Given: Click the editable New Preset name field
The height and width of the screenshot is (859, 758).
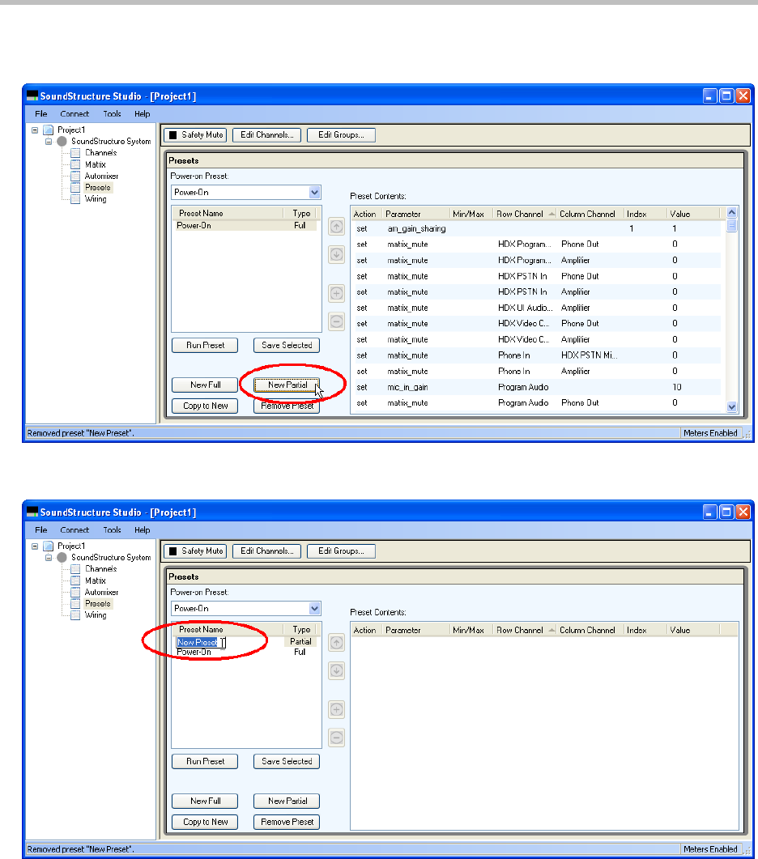Looking at the screenshot, I should [199, 643].
